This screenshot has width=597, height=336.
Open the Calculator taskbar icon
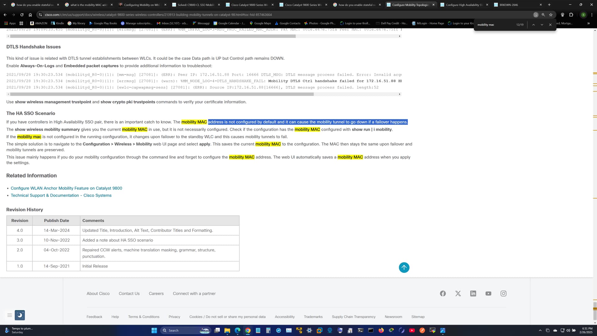pos(268,330)
